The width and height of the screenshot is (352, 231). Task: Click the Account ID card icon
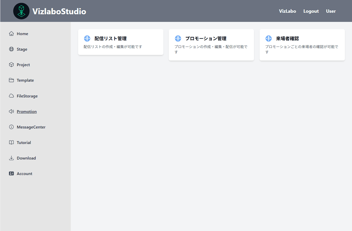(11, 174)
